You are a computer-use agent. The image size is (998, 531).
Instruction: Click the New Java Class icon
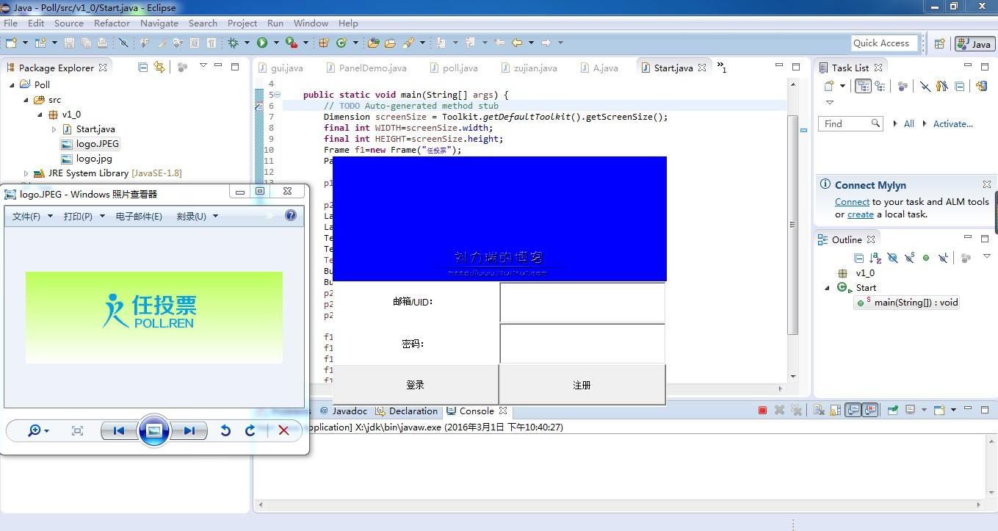coord(341,43)
